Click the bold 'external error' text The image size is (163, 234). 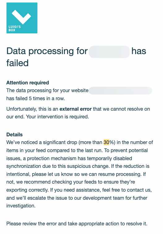click(x=75, y=109)
